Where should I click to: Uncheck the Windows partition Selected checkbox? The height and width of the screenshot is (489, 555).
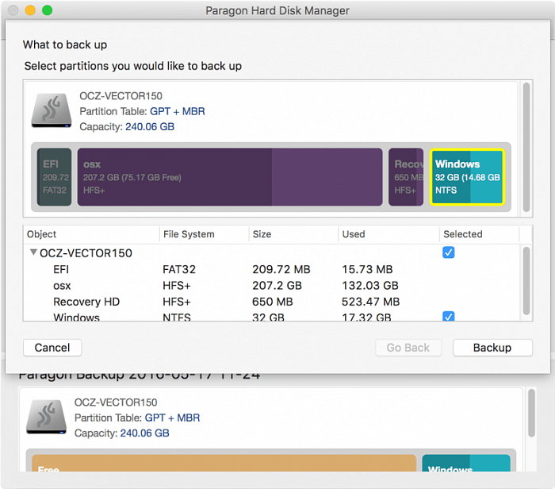pos(449,317)
